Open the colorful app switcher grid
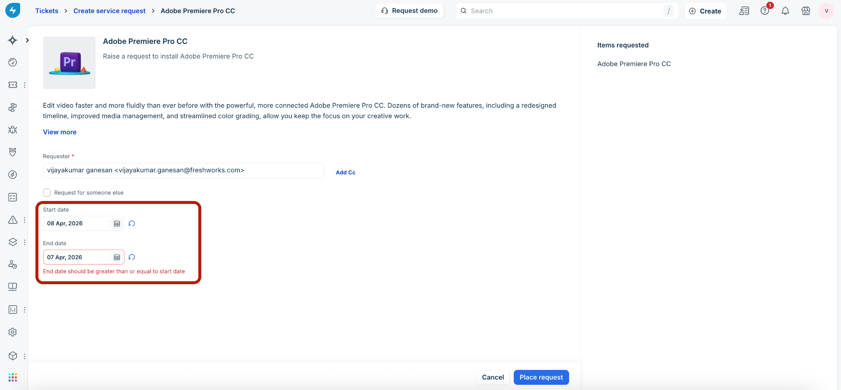This screenshot has height=390, width=841. point(13,377)
